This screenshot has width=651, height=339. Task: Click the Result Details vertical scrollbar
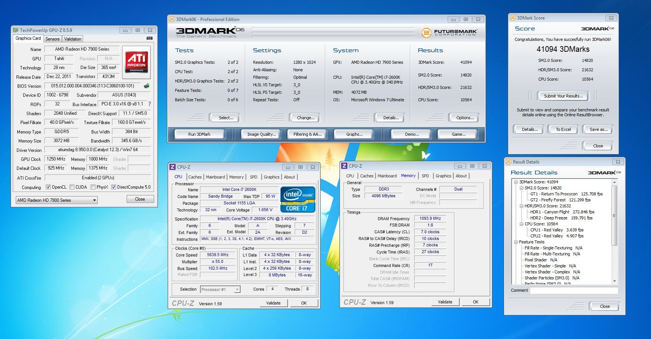tap(615, 231)
